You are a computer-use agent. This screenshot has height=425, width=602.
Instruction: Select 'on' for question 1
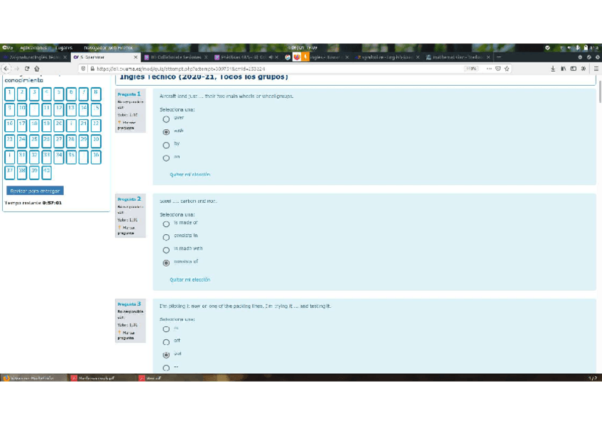click(166, 158)
